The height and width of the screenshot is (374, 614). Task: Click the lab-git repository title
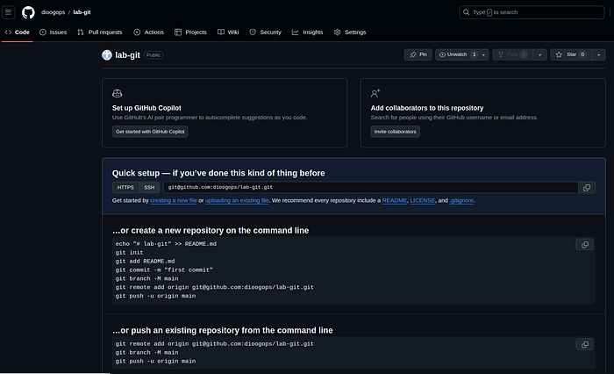[x=127, y=55]
